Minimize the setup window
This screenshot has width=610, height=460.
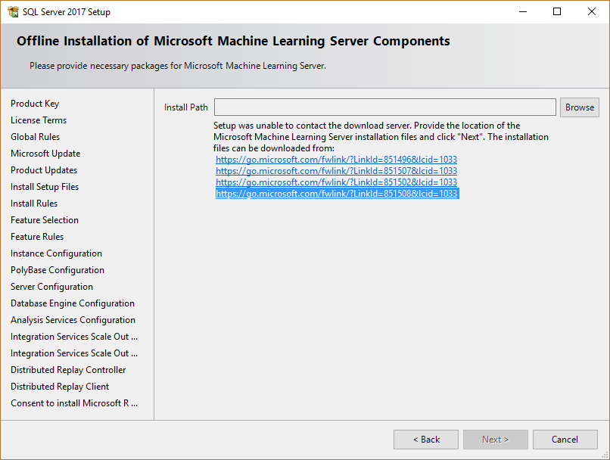click(x=523, y=11)
